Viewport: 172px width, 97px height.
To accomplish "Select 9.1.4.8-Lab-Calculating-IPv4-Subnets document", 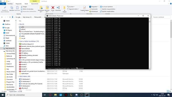I will (x=32, y=84).
